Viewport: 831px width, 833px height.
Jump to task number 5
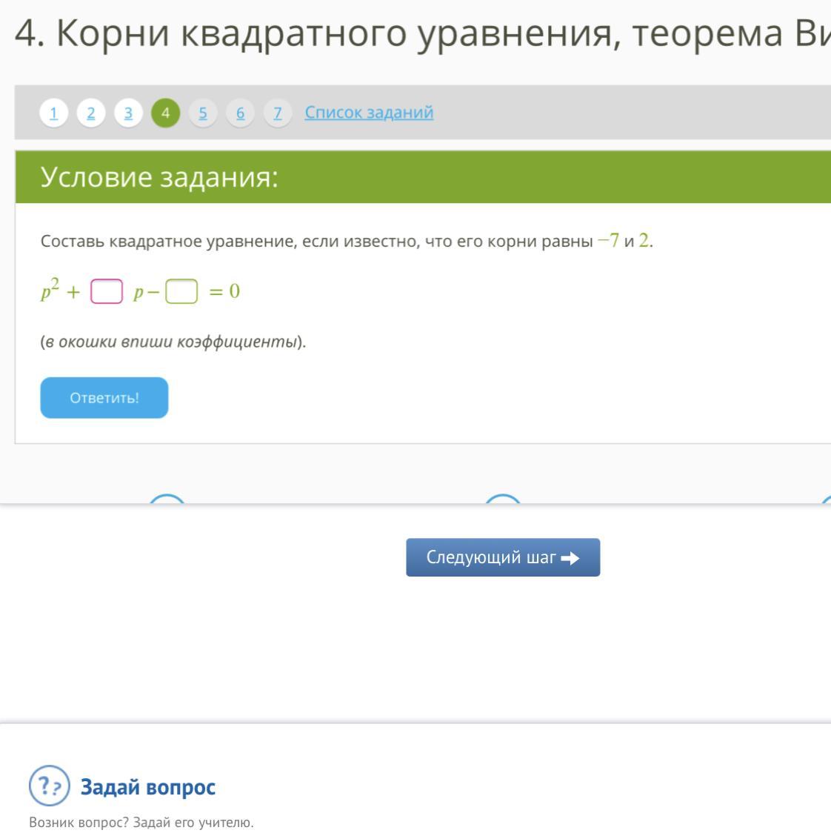[x=203, y=113]
